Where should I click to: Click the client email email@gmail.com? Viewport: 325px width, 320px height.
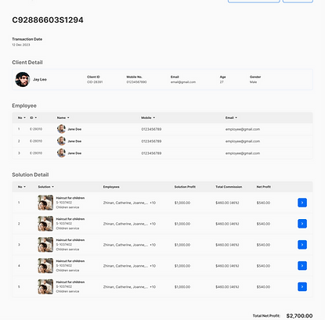(183, 82)
